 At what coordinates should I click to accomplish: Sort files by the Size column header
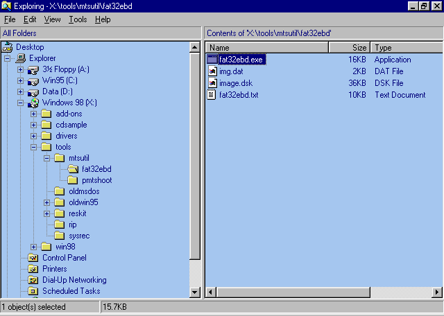click(x=350, y=48)
